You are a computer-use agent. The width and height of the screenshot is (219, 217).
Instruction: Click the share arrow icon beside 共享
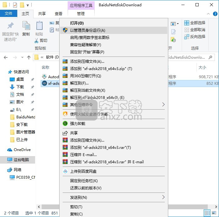[65, 133]
